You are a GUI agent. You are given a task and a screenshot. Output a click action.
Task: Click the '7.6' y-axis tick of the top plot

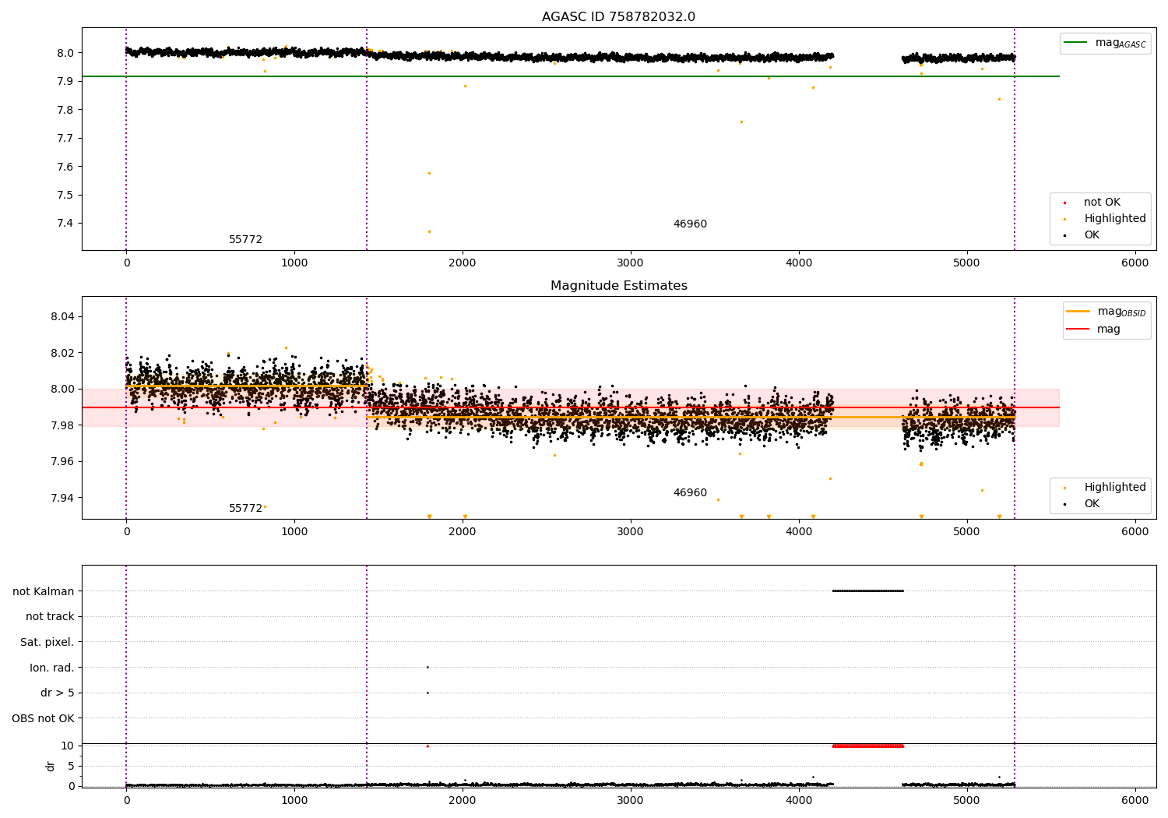click(65, 167)
